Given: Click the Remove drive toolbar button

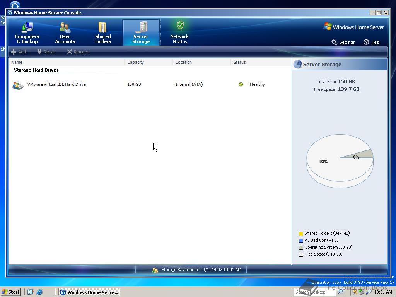Looking at the screenshot, I should point(78,52).
